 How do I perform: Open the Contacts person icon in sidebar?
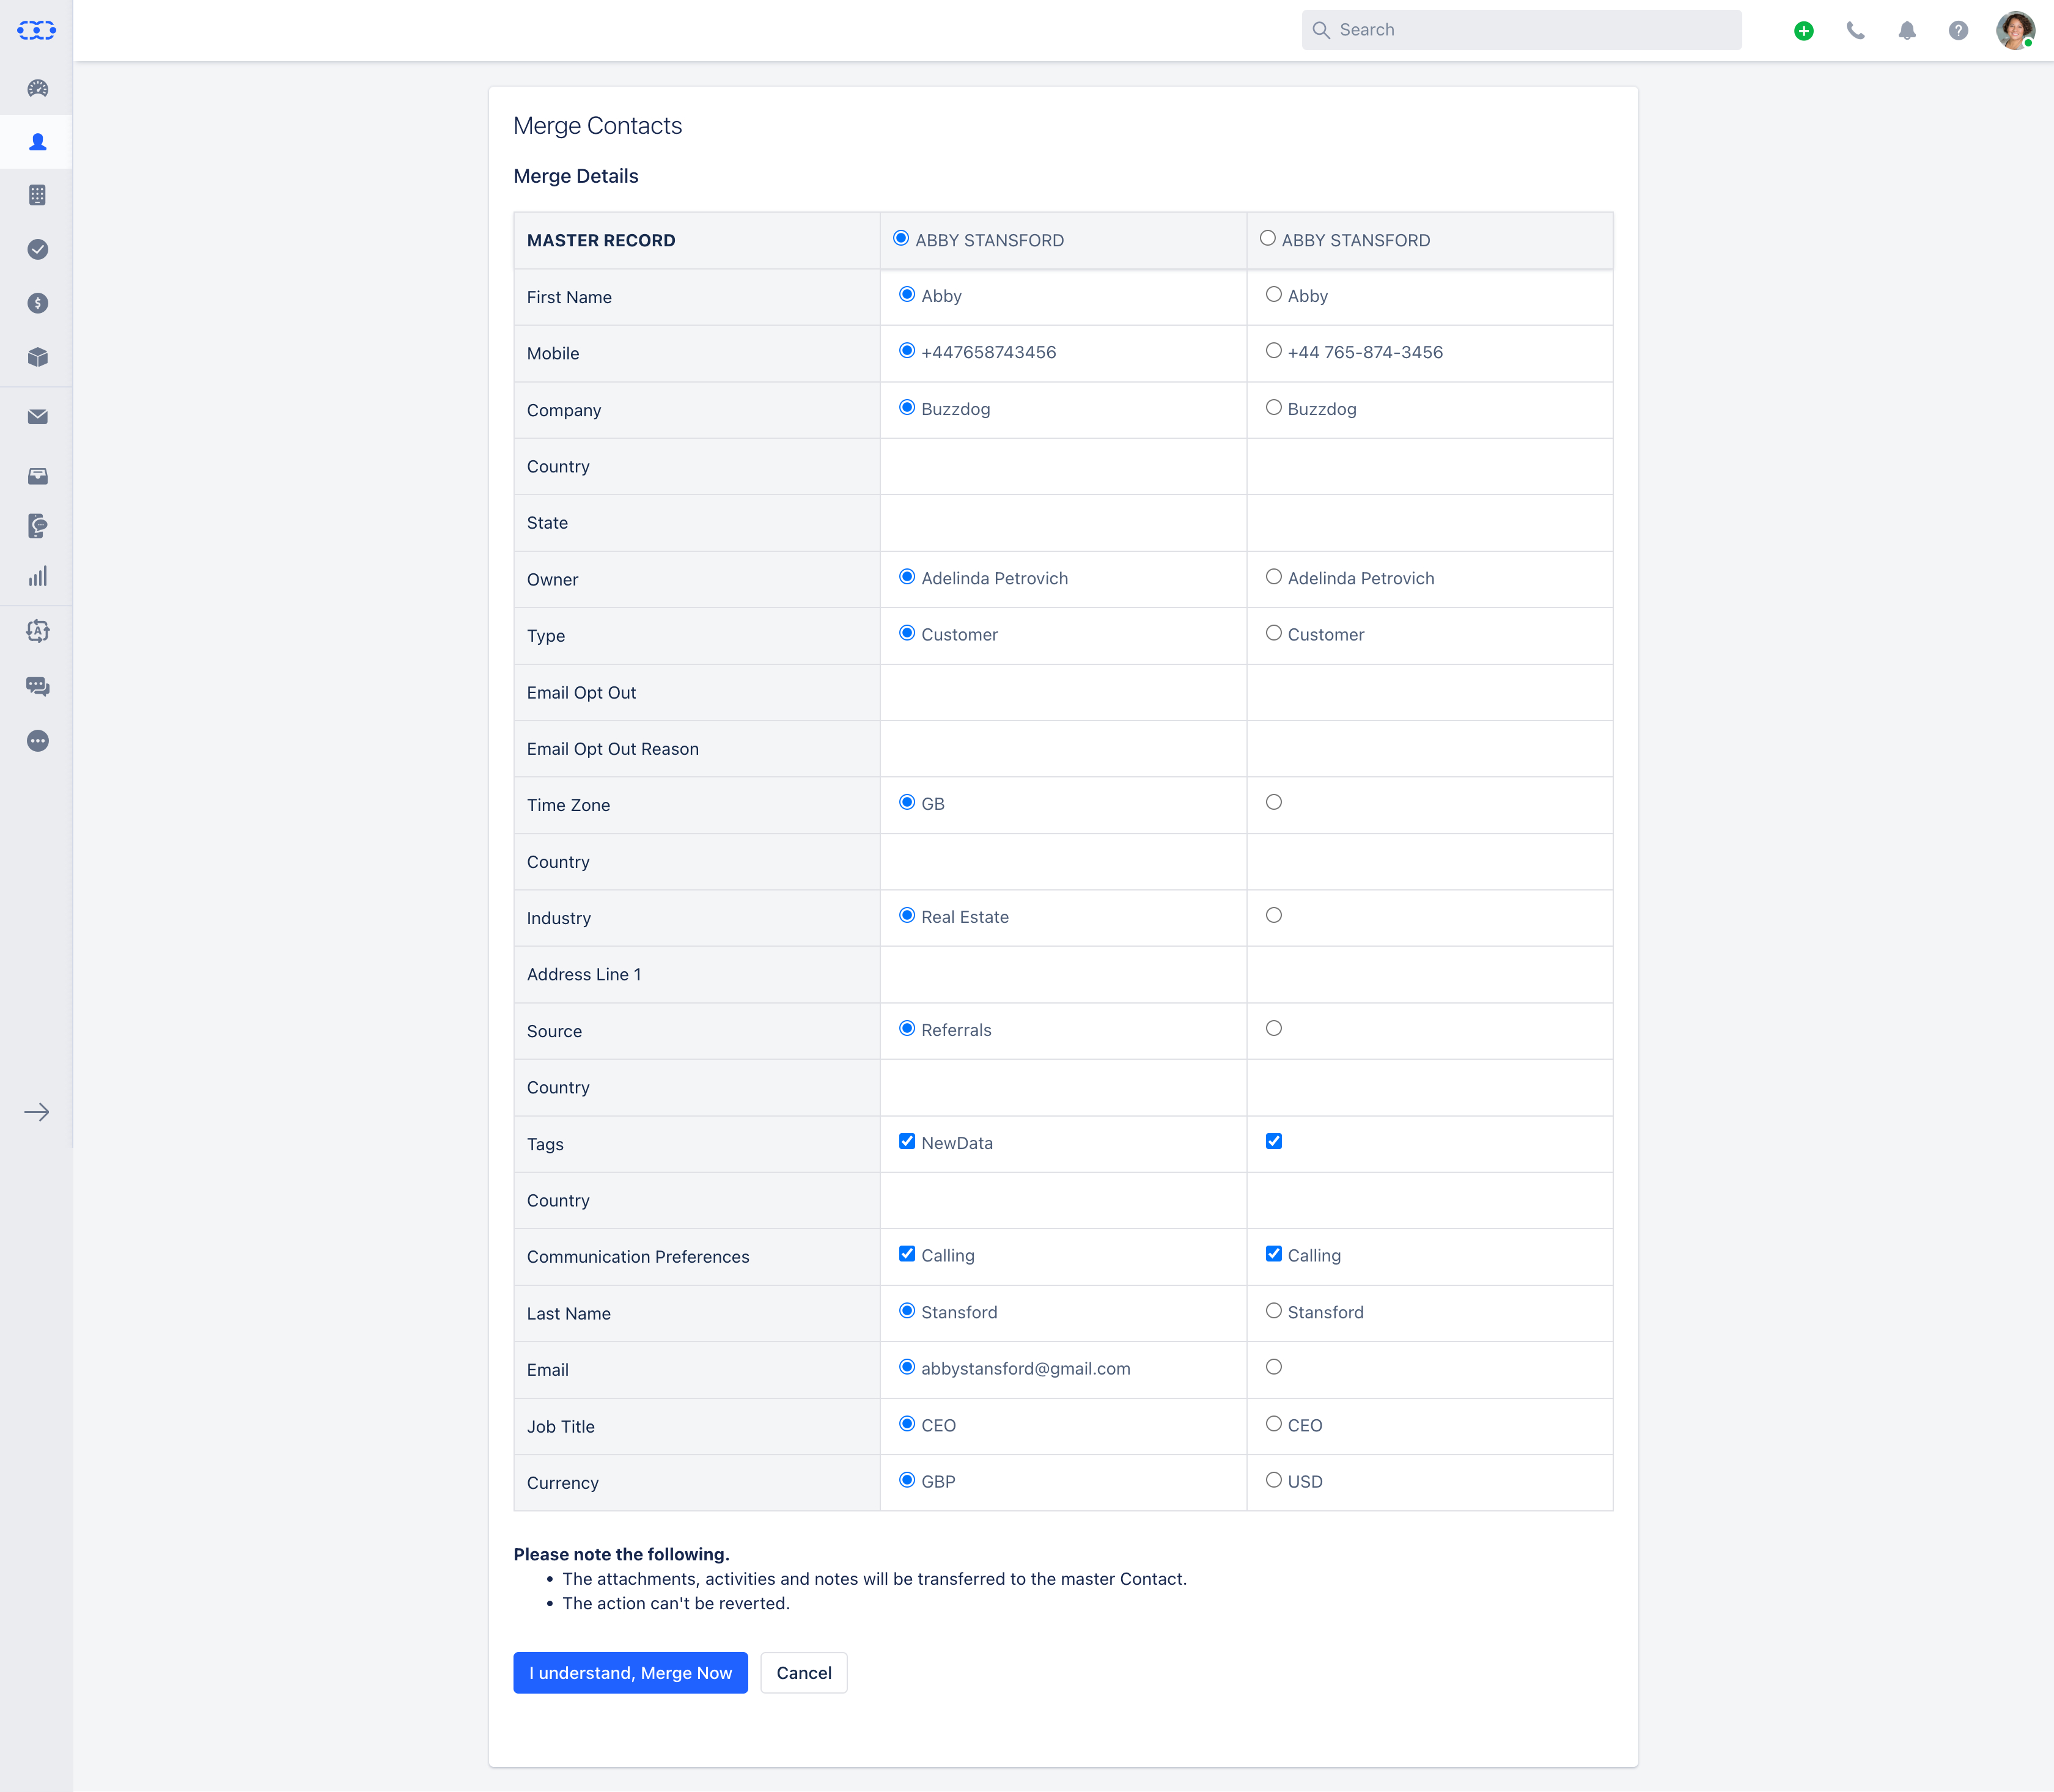tap(37, 142)
